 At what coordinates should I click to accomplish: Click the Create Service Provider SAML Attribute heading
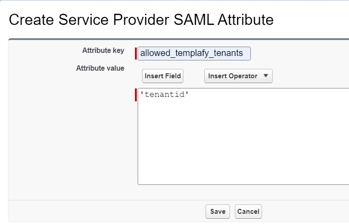tap(141, 20)
